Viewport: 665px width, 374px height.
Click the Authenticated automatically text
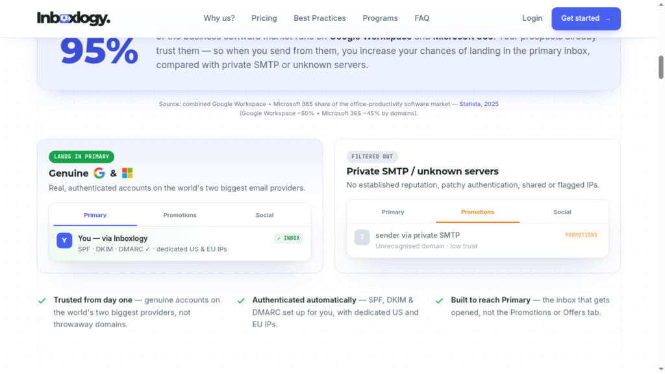point(304,300)
